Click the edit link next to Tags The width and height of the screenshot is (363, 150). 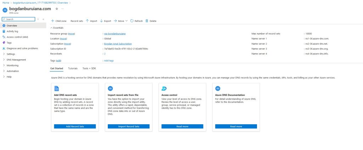coord(58,61)
